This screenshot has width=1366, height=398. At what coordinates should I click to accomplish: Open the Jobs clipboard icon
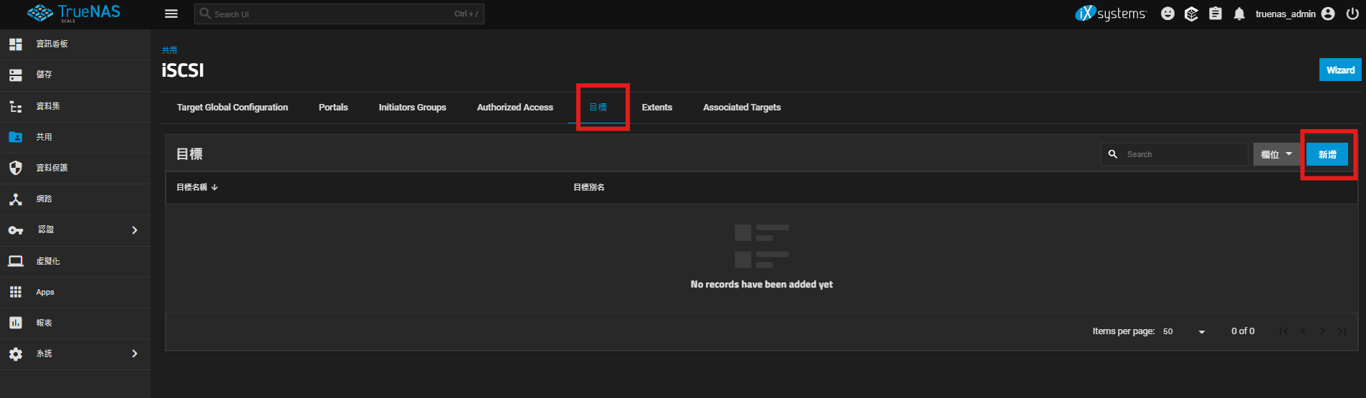[1215, 14]
